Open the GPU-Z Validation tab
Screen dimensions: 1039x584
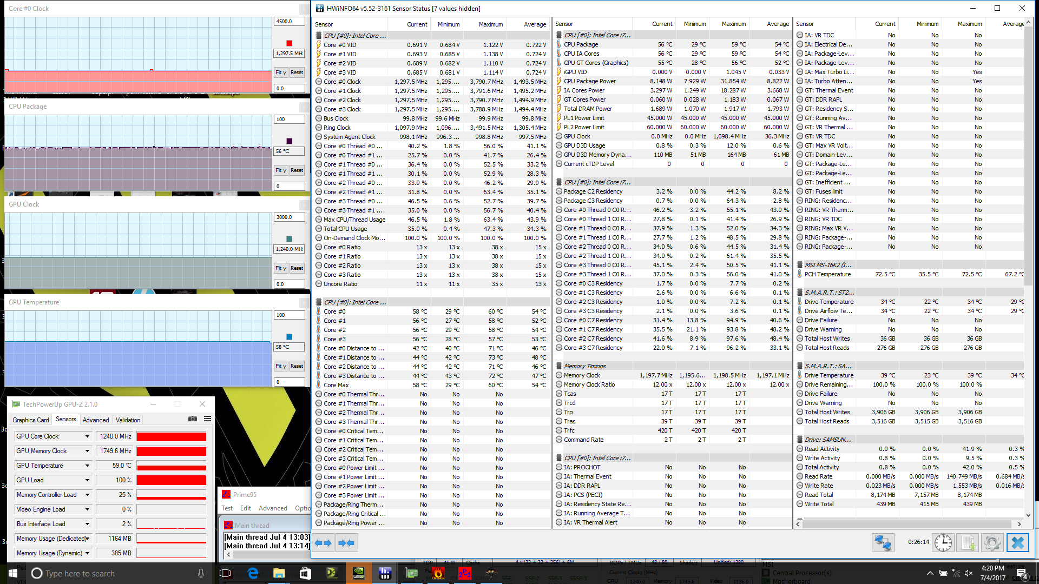(128, 420)
